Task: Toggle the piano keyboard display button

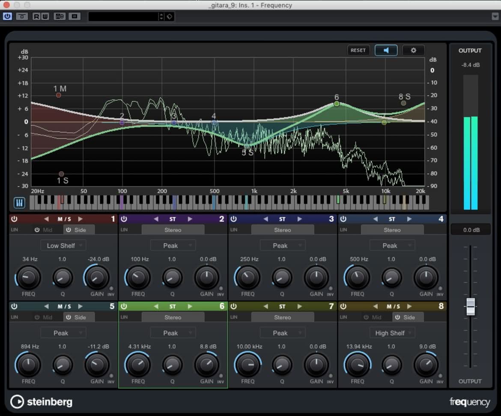Action: point(20,203)
